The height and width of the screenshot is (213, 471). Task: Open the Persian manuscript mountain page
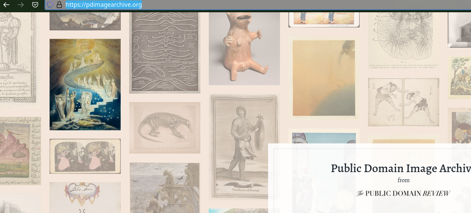[20, 151]
